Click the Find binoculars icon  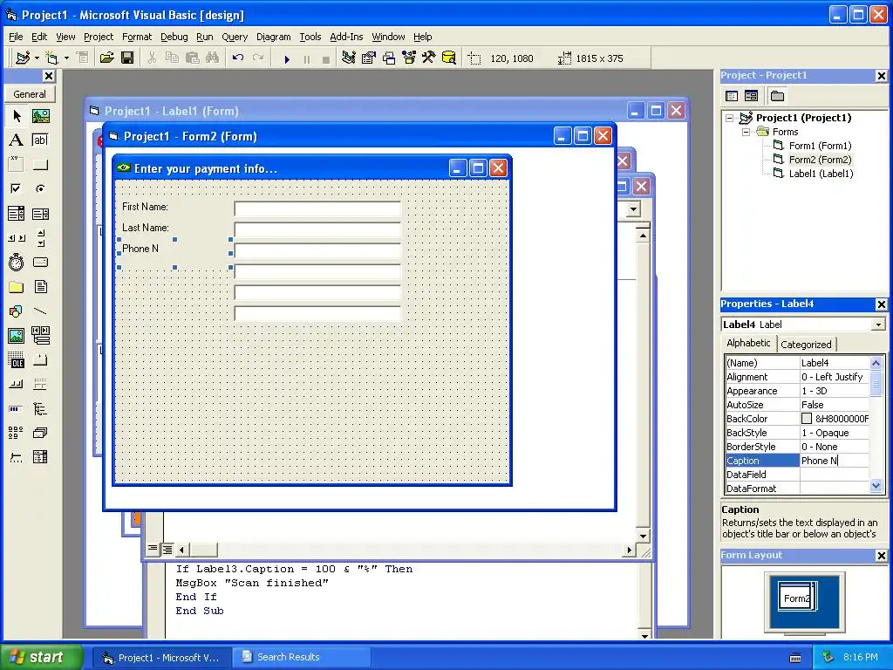pos(212,58)
